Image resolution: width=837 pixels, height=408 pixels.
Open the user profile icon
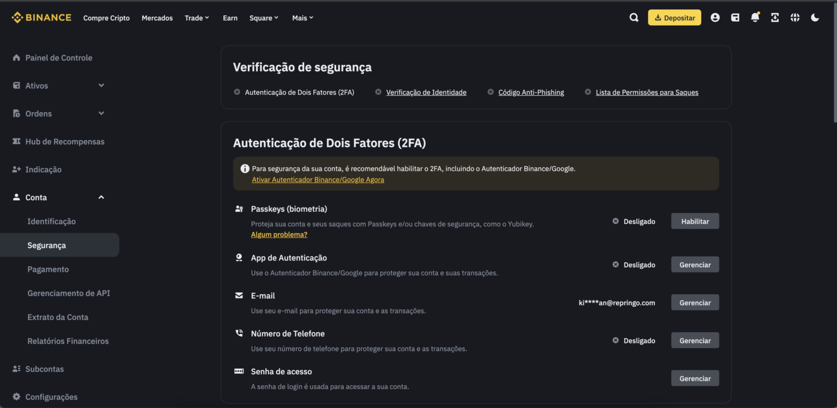pyautogui.click(x=715, y=17)
